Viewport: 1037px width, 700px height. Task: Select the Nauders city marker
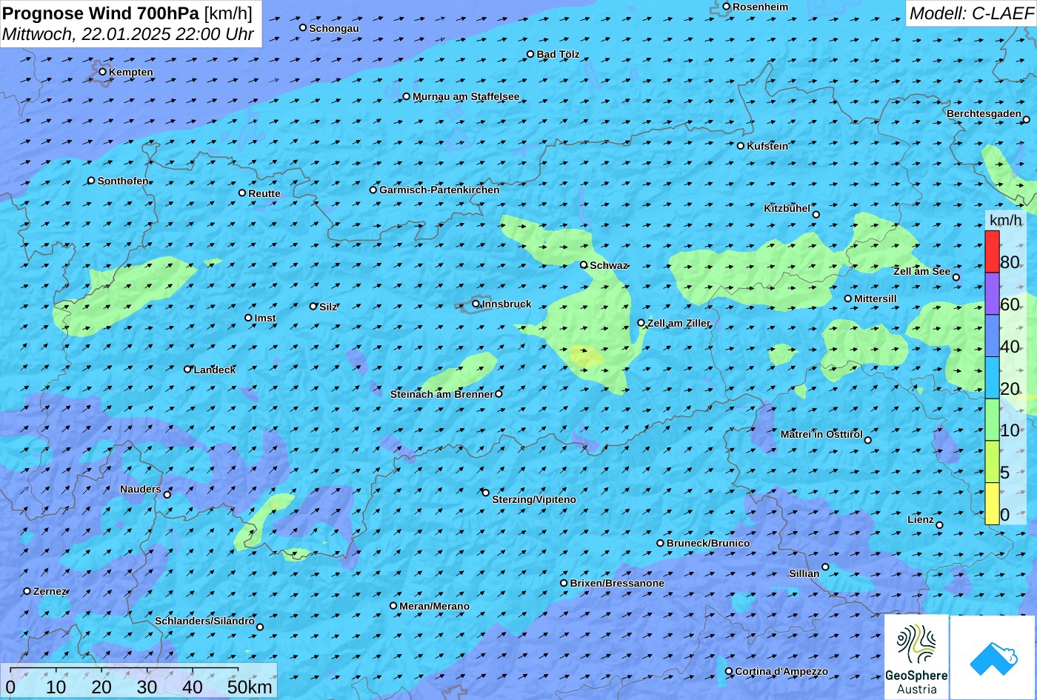point(167,495)
